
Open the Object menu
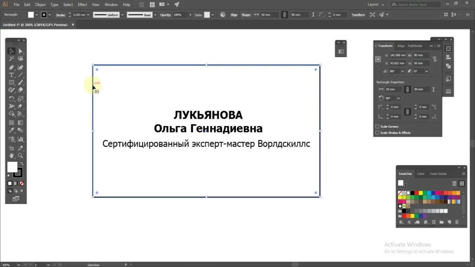40,4
